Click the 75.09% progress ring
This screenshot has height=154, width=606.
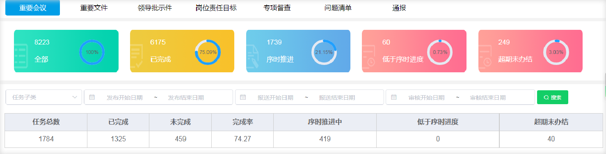[x=208, y=52]
